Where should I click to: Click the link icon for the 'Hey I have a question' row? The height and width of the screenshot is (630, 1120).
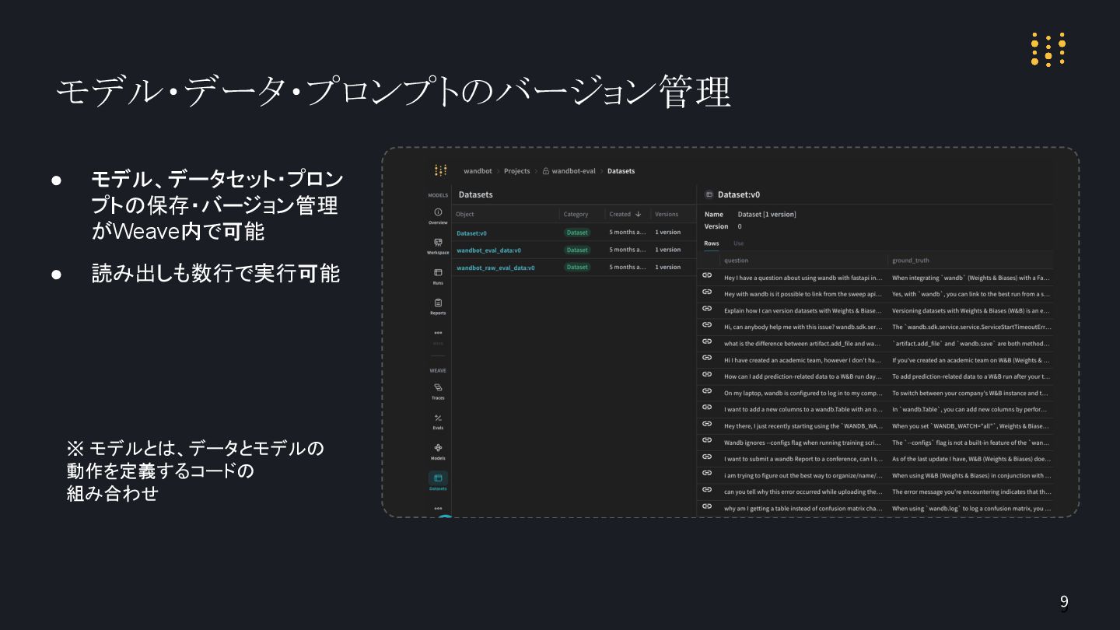pos(707,275)
